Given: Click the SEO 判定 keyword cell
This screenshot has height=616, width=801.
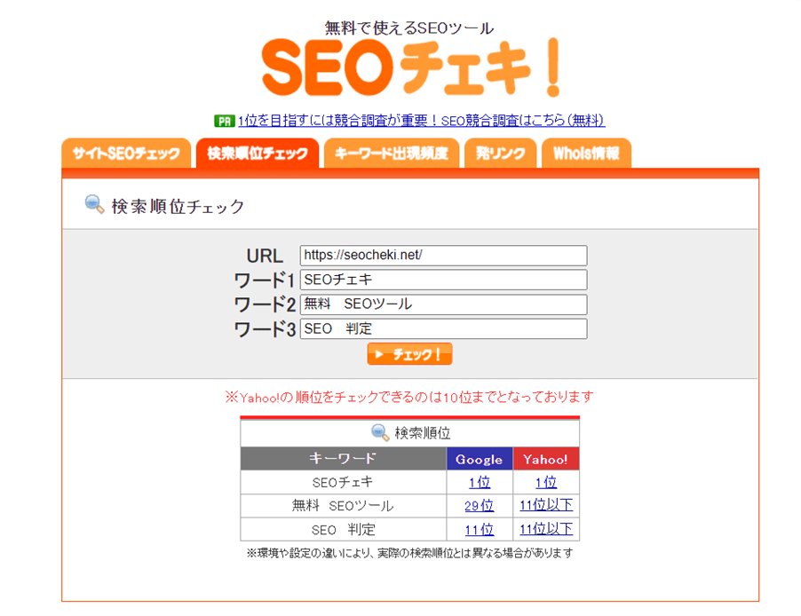Looking at the screenshot, I should [x=344, y=530].
